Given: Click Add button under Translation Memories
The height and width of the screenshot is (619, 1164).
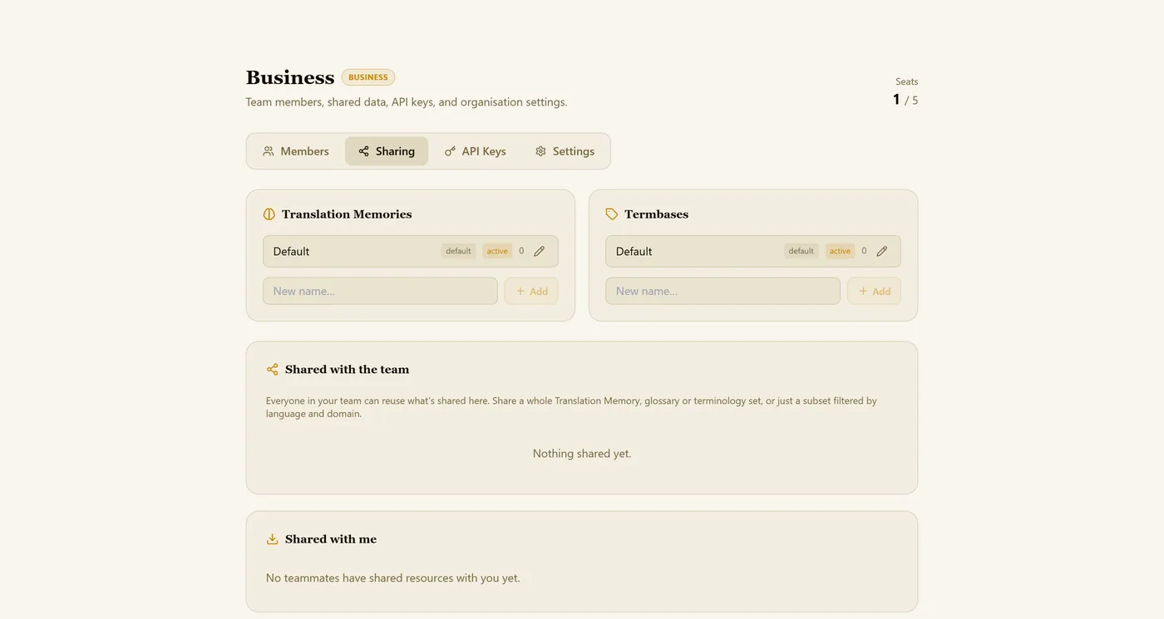Looking at the screenshot, I should pos(531,291).
